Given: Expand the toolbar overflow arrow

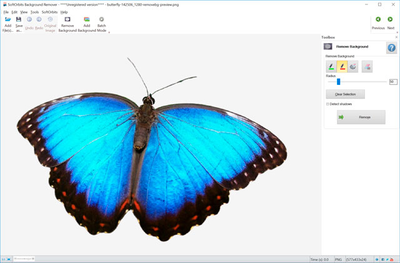Looking at the screenshot, I should (109, 32).
